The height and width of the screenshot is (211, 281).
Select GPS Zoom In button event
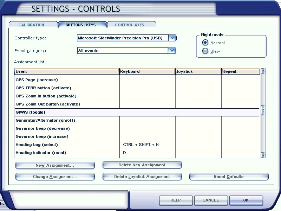click(46, 96)
